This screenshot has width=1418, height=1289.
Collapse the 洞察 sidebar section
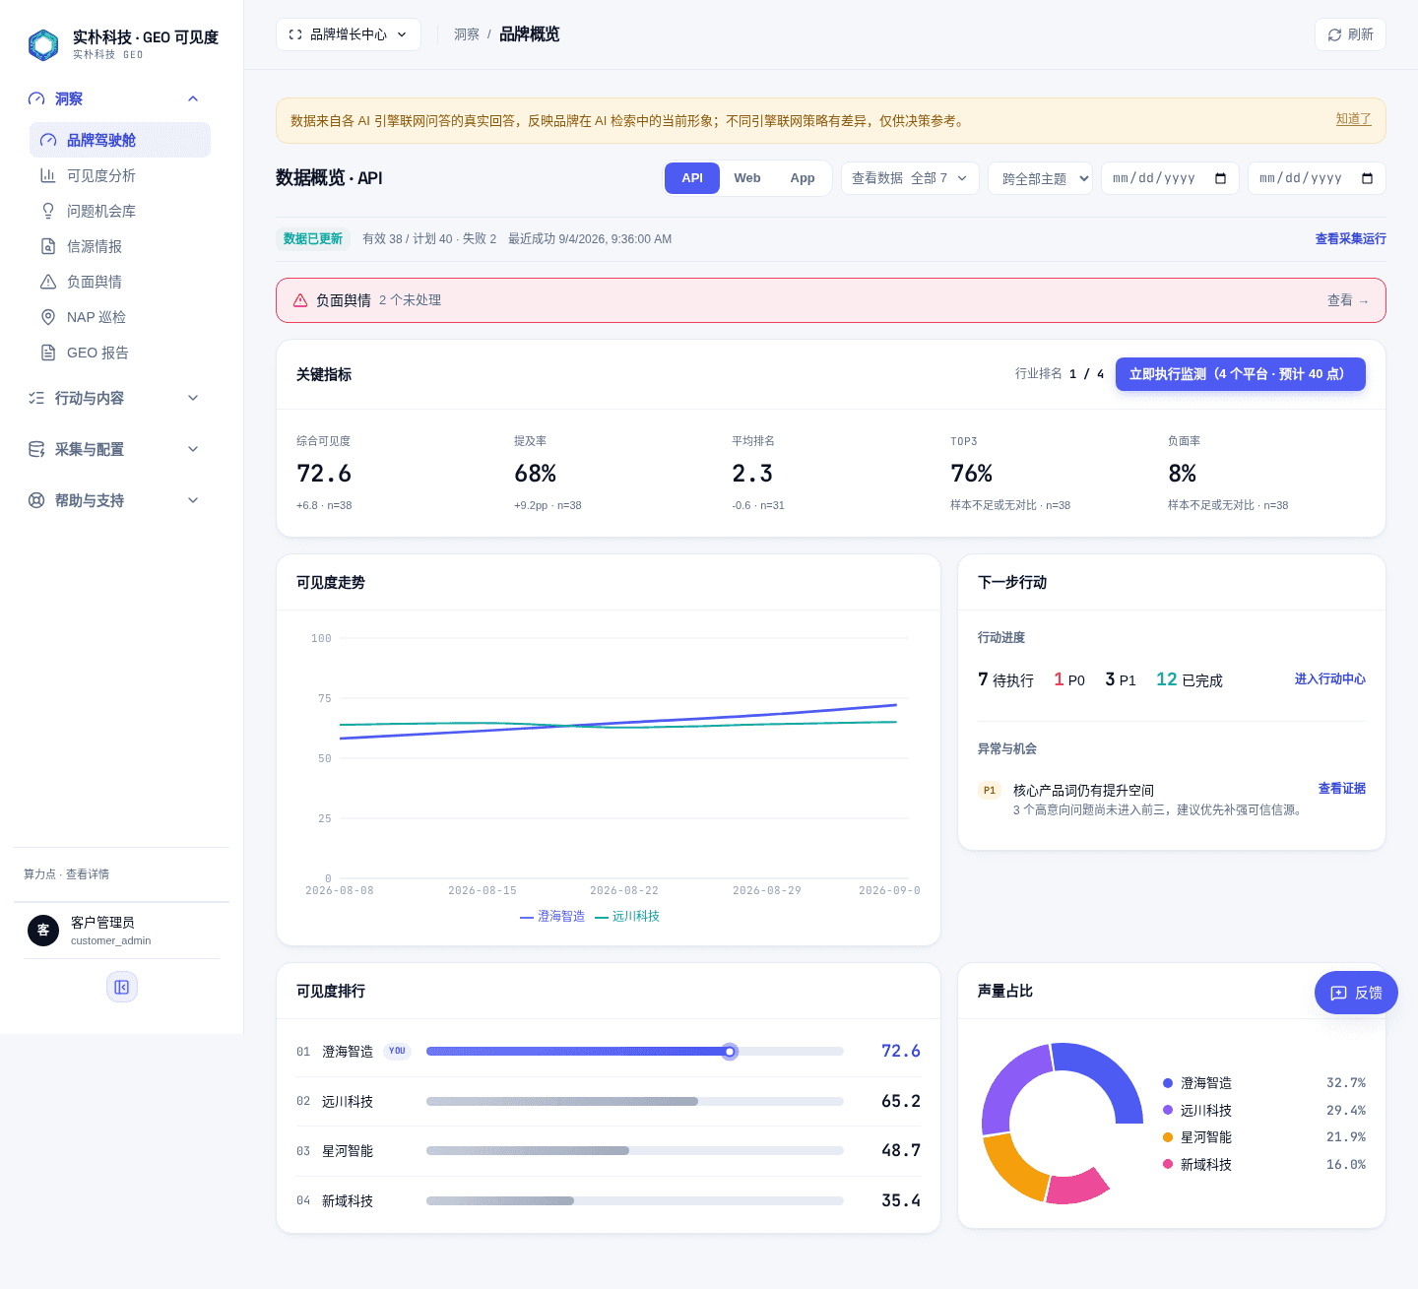tap(193, 98)
